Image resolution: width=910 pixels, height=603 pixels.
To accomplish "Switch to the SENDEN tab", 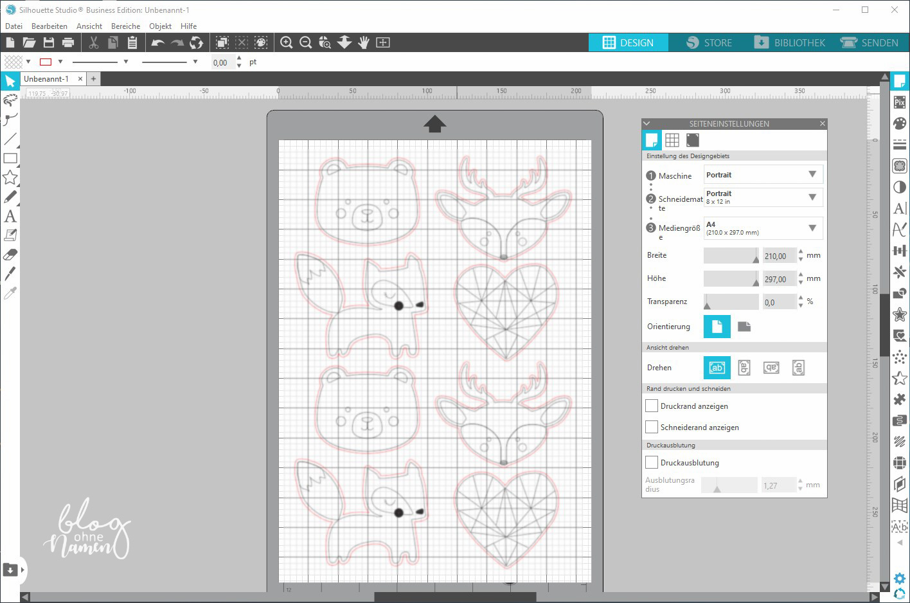I will (870, 42).
